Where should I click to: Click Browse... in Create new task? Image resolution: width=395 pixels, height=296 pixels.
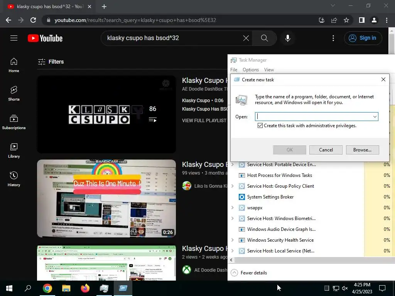[362, 150]
